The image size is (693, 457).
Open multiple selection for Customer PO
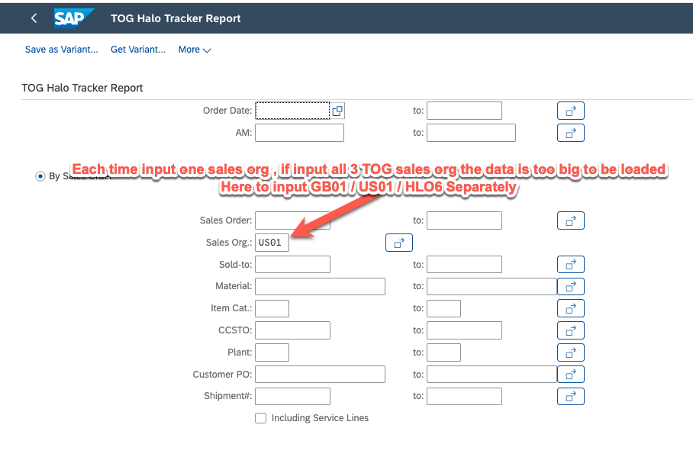(x=570, y=375)
